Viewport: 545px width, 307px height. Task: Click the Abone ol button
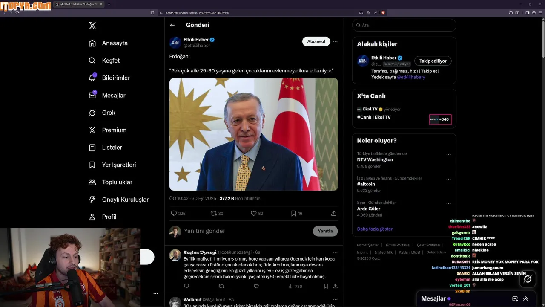click(316, 41)
